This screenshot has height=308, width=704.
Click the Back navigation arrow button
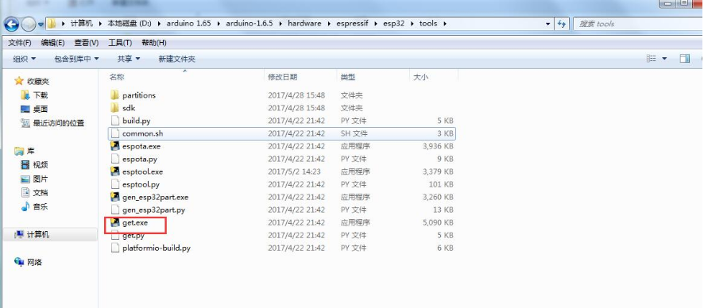pyautogui.click(x=12, y=23)
